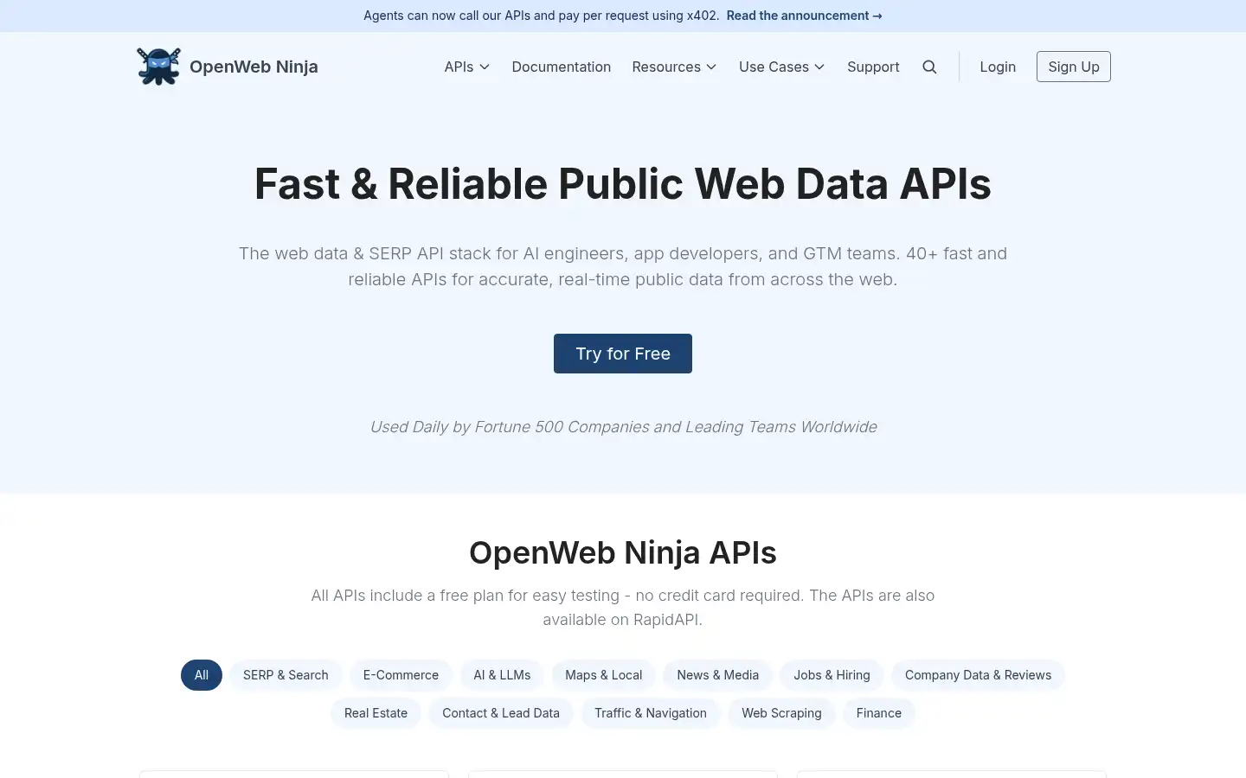This screenshot has width=1246, height=778.
Task: Click the Try for Free button
Action: click(x=623, y=354)
